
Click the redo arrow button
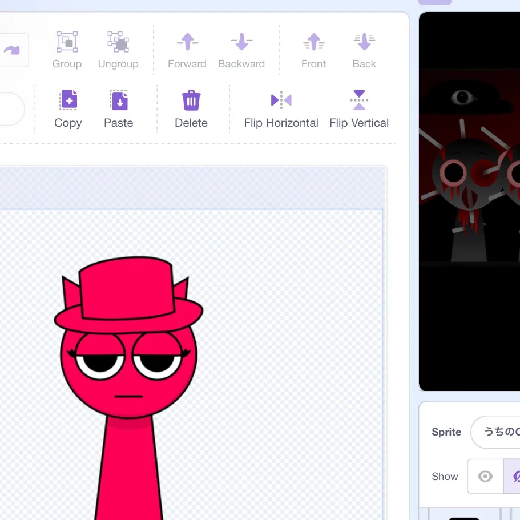coord(13,50)
